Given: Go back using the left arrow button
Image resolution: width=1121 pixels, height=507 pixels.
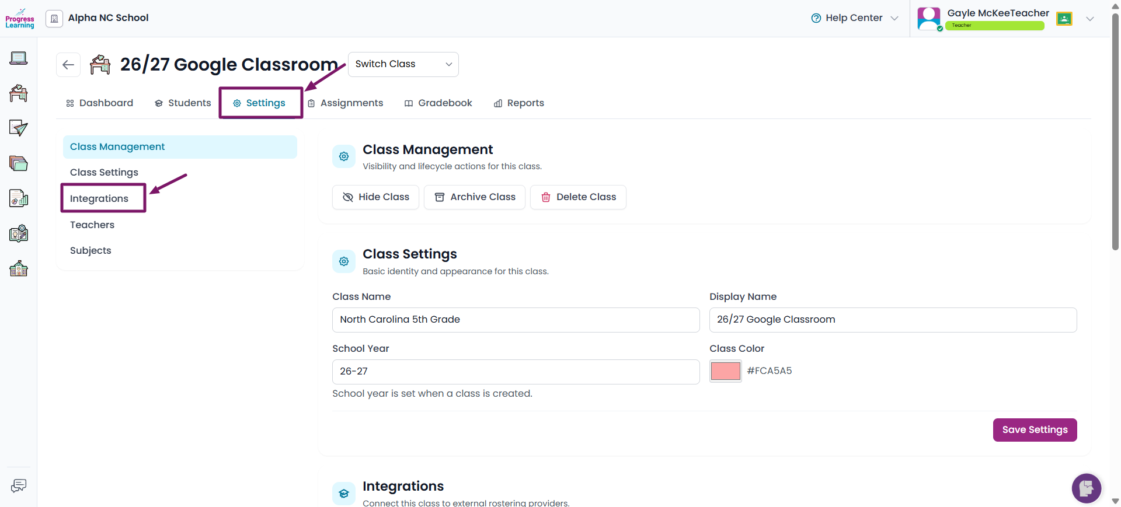Looking at the screenshot, I should coord(68,64).
